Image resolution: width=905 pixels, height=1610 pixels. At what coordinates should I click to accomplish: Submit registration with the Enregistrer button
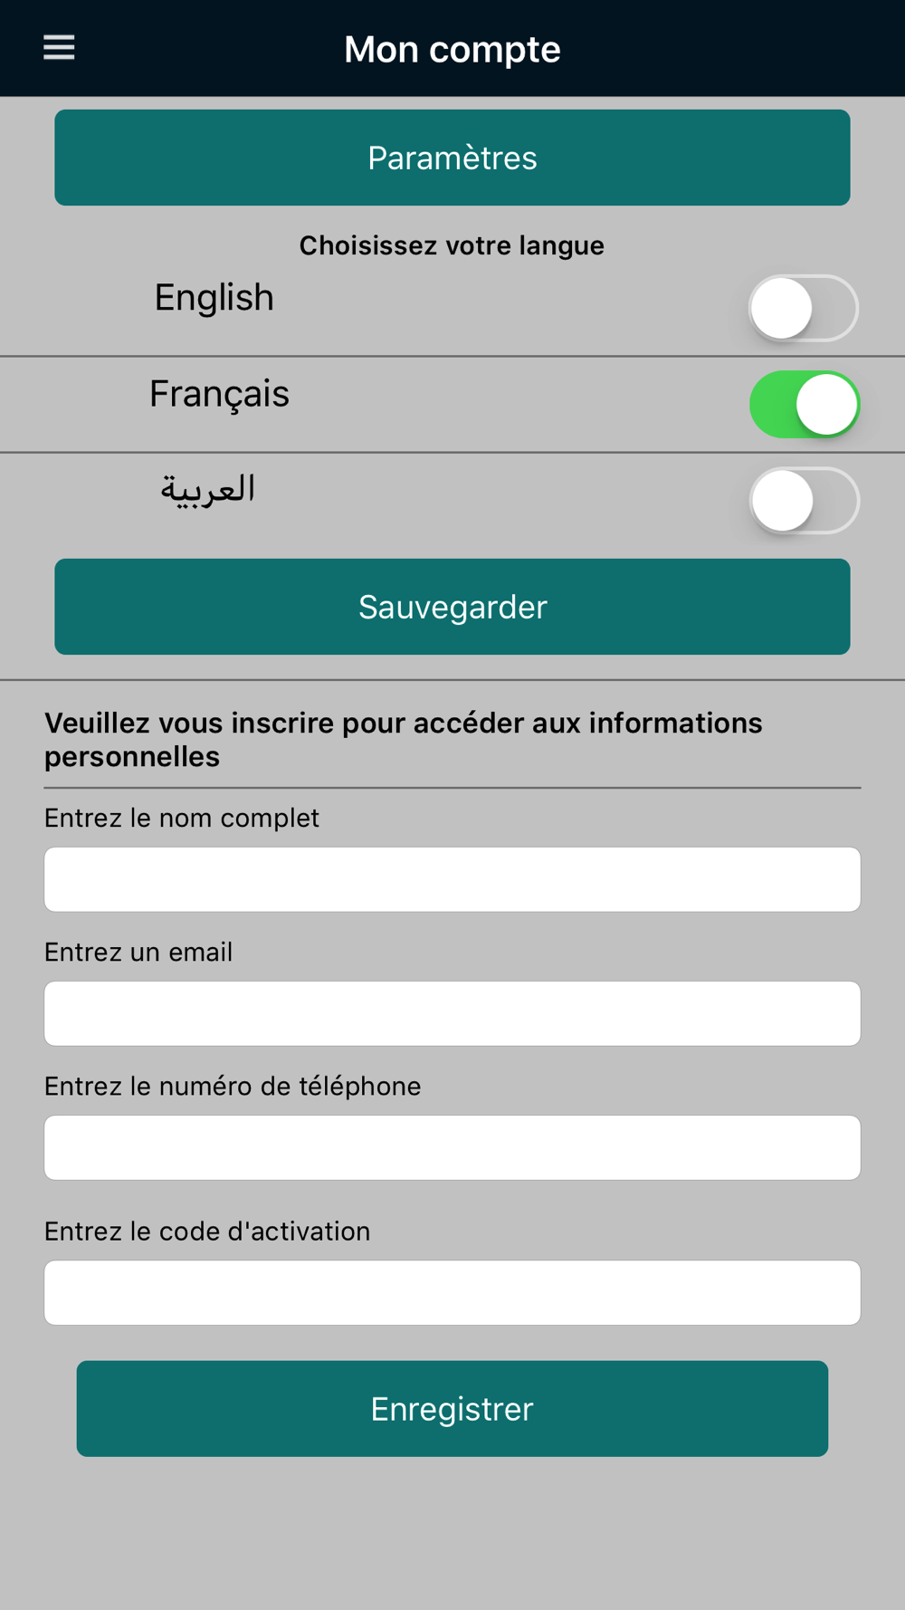point(452,1409)
